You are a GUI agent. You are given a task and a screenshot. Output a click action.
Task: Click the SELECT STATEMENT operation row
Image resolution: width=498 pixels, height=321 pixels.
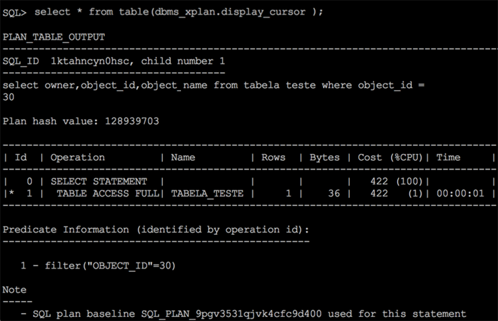(99, 181)
